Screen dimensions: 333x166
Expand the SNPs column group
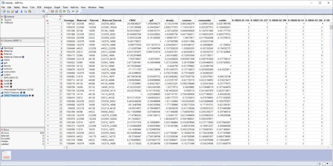coord(2,77)
